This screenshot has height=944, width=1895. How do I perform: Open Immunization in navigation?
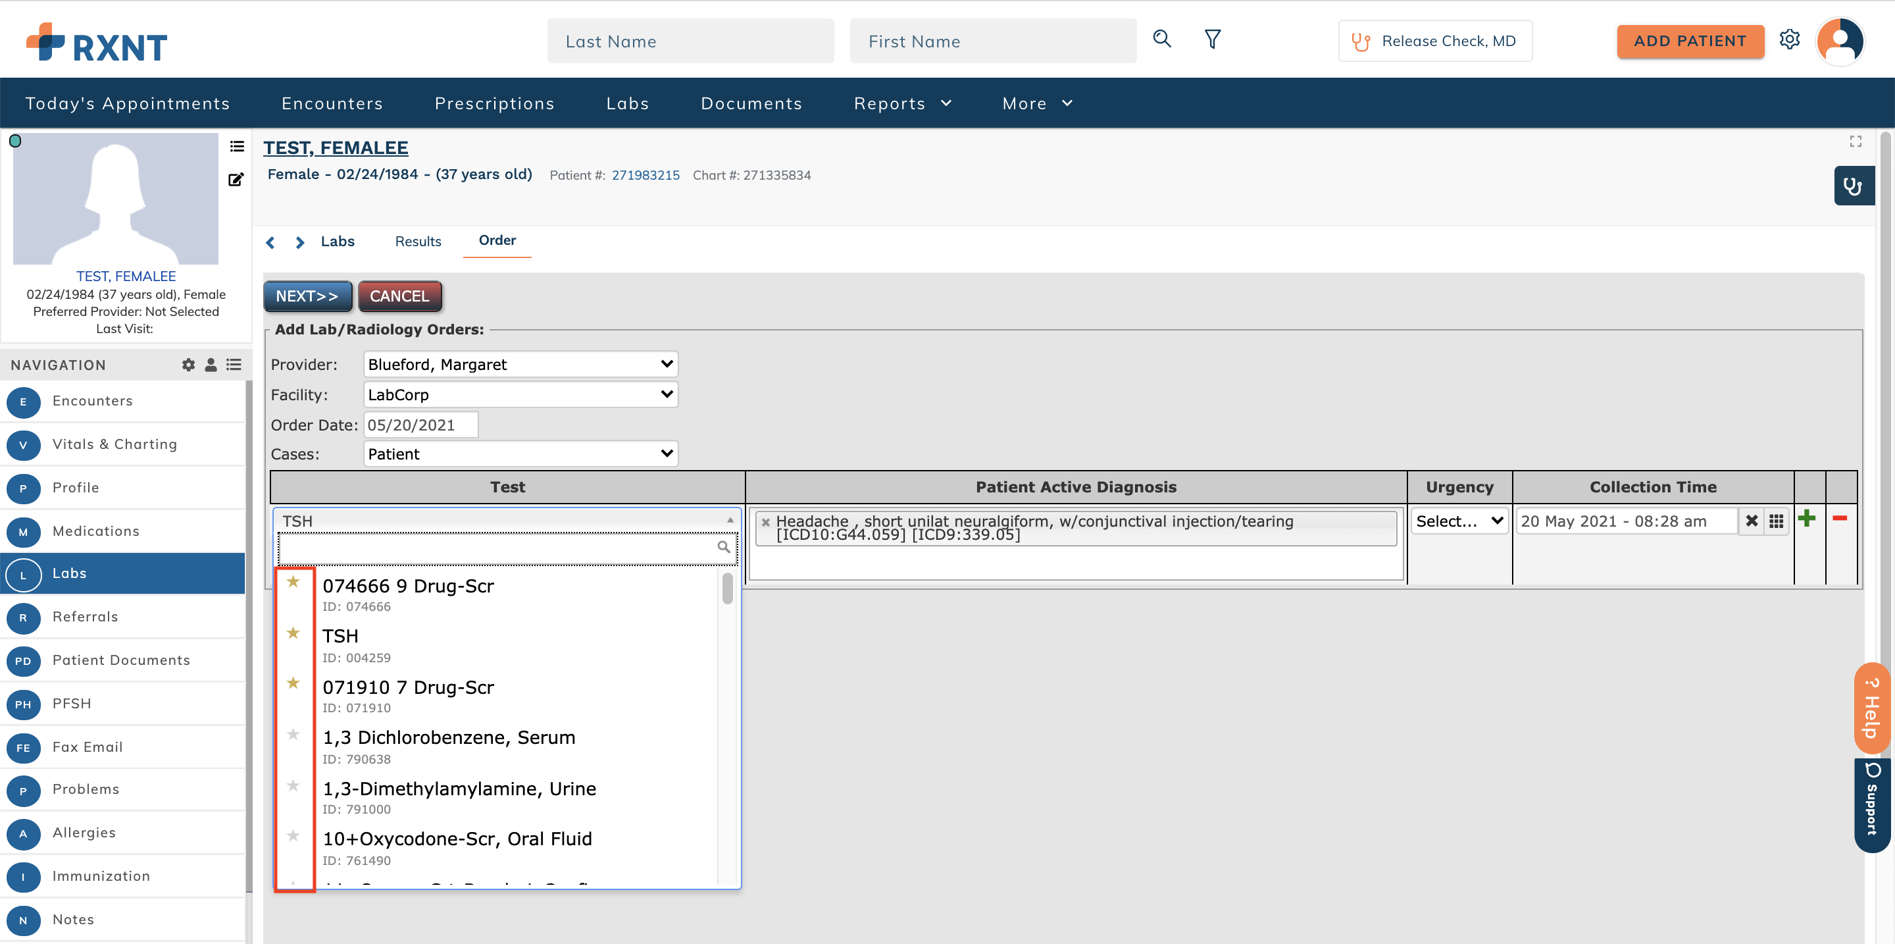point(122,876)
